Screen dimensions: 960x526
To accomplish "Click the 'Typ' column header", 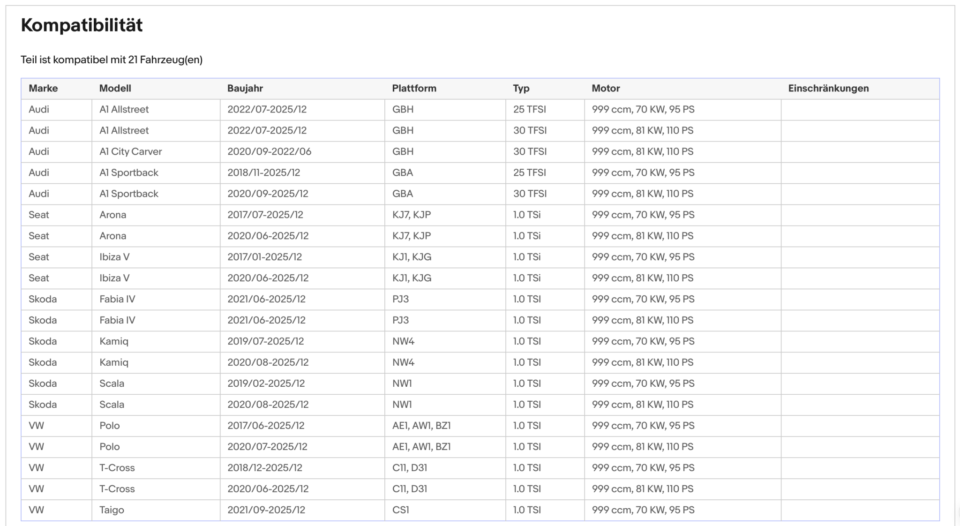I will [x=521, y=88].
